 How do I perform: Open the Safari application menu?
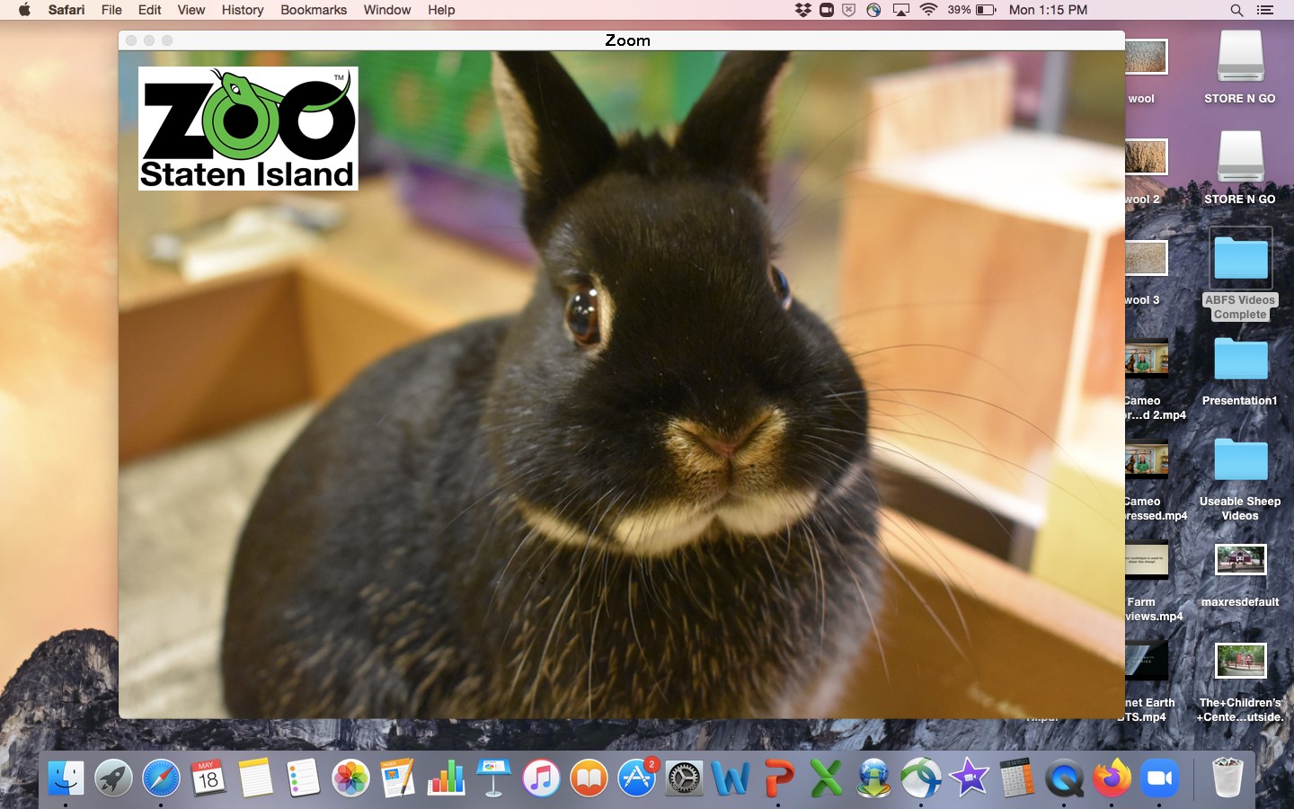tap(66, 10)
